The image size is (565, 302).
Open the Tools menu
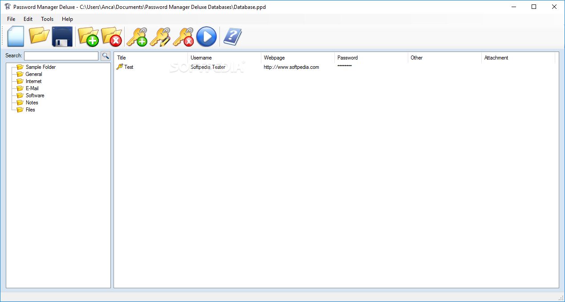tap(47, 19)
